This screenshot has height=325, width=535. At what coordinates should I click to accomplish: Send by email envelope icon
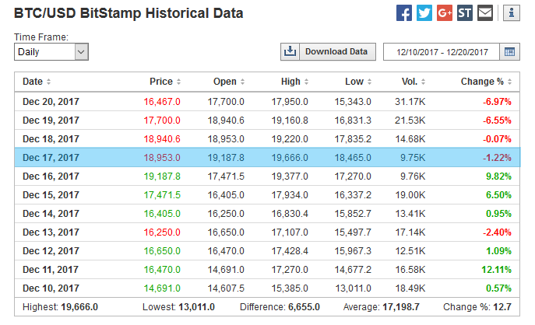(485, 13)
